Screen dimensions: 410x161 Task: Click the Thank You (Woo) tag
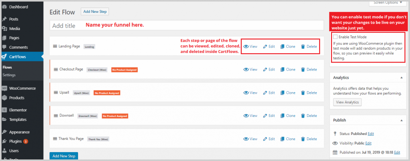98,139
